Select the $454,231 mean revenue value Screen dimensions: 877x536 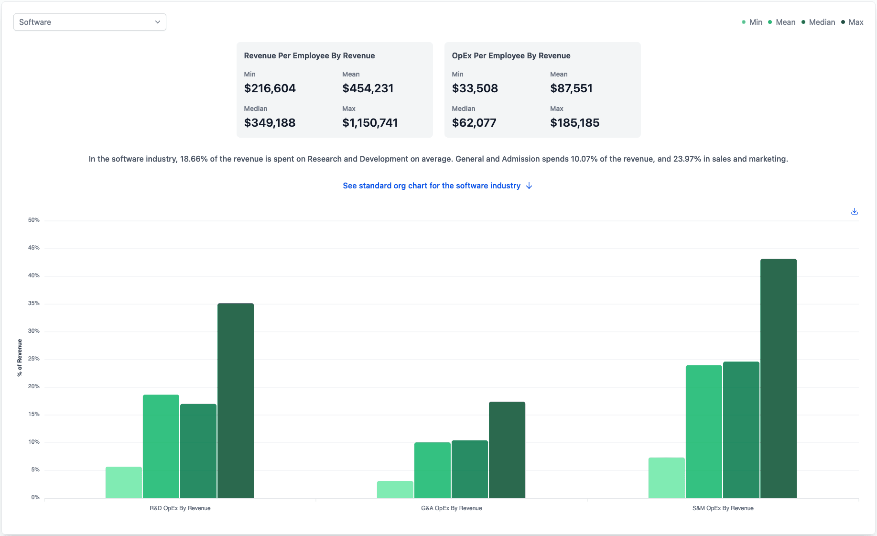(x=368, y=88)
